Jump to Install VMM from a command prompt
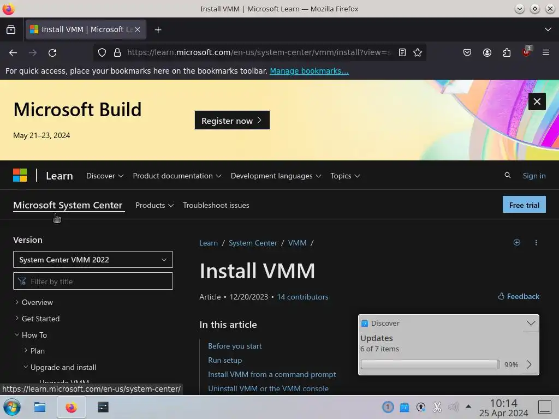This screenshot has height=419, width=559. point(272,374)
